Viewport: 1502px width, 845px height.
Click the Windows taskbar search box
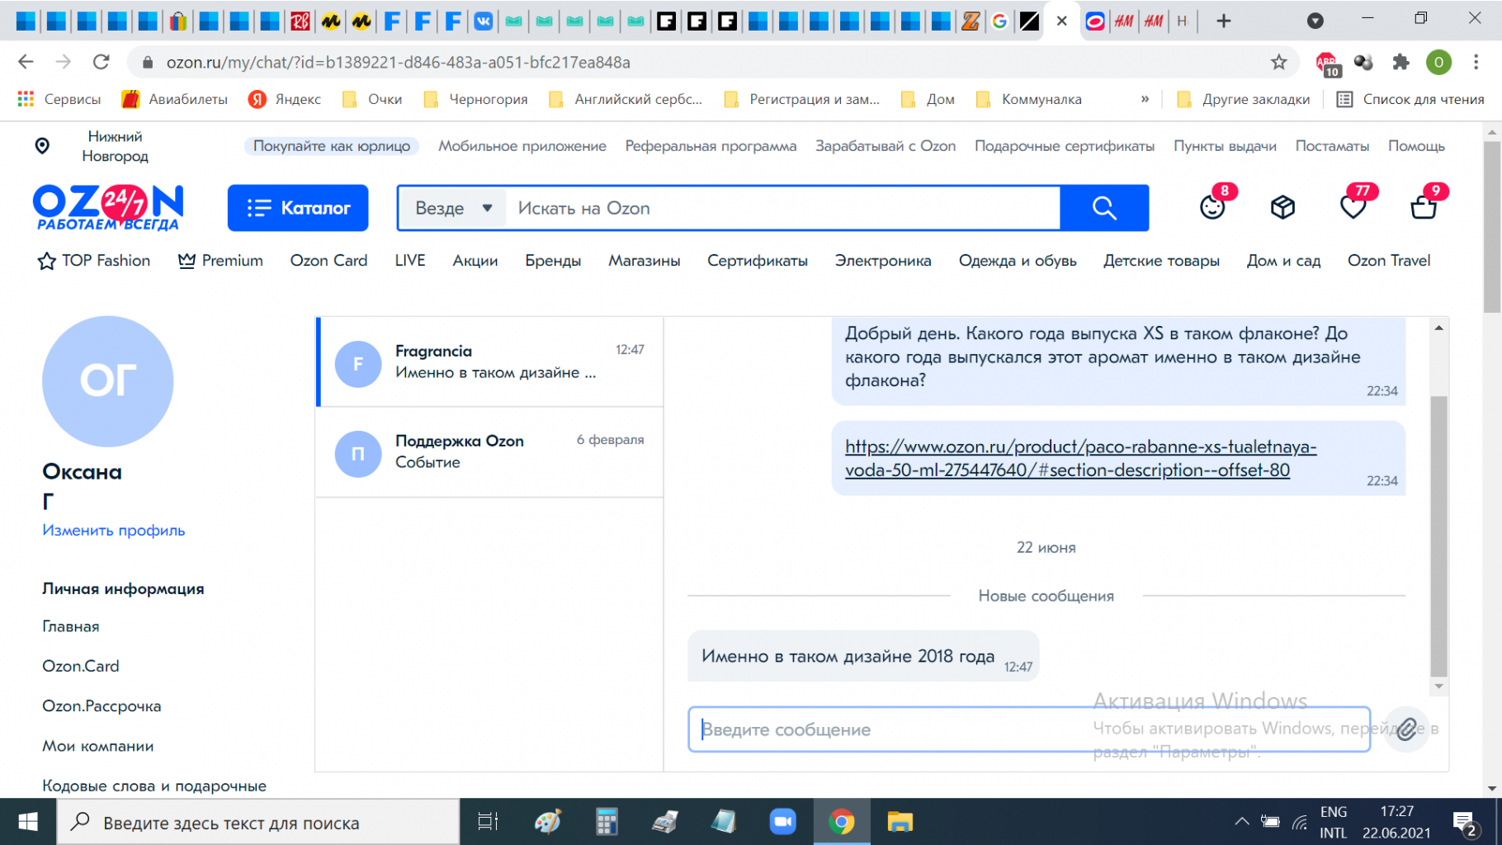pyautogui.click(x=258, y=822)
